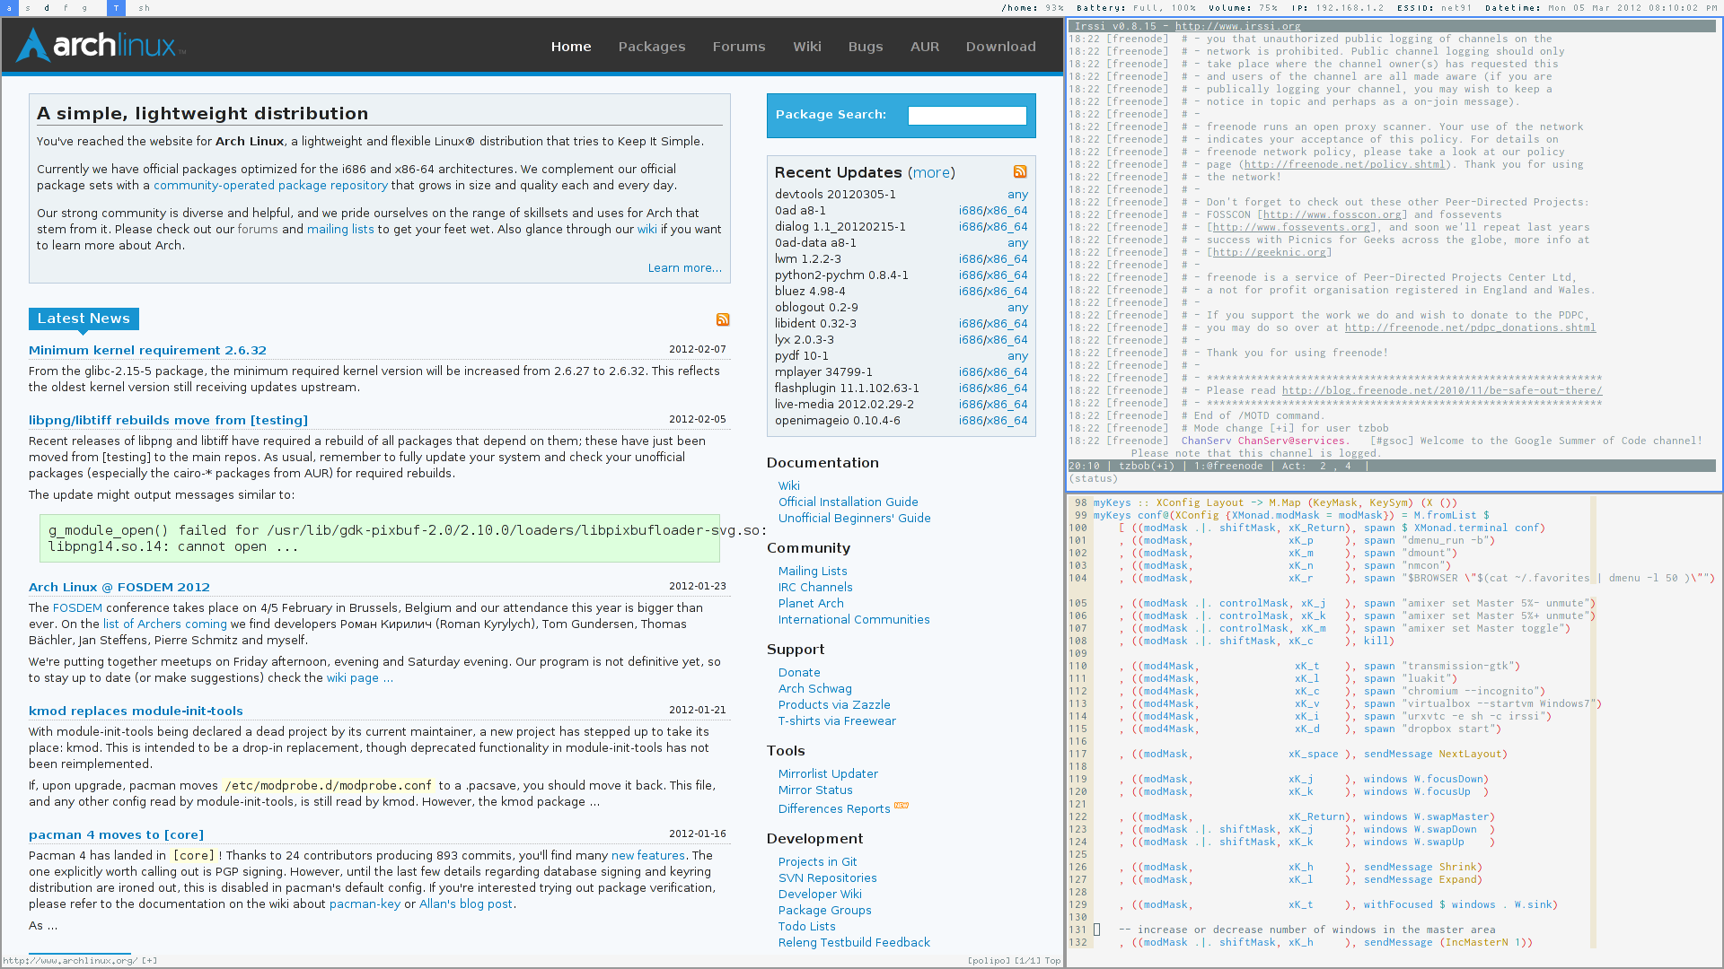Open SVN Repositories link
Image resolution: width=1724 pixels, height=969 pixels.
coord(828,878)
